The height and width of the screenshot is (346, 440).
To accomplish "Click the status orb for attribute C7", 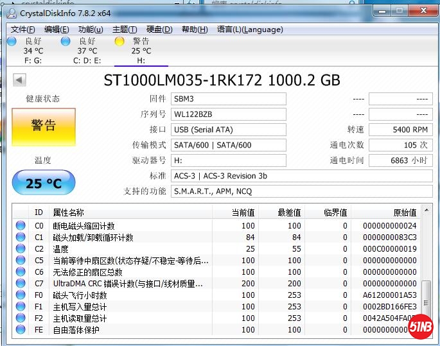I will [21, 283].
